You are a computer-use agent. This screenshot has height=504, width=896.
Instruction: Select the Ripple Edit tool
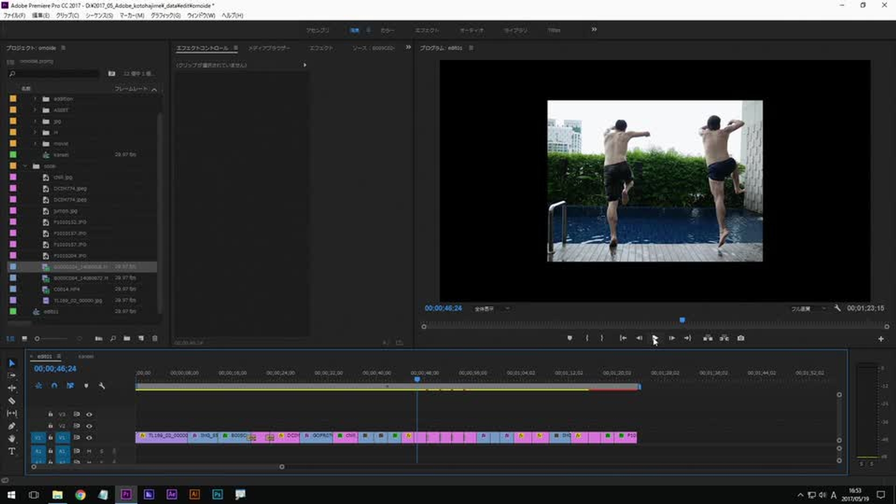12,388
